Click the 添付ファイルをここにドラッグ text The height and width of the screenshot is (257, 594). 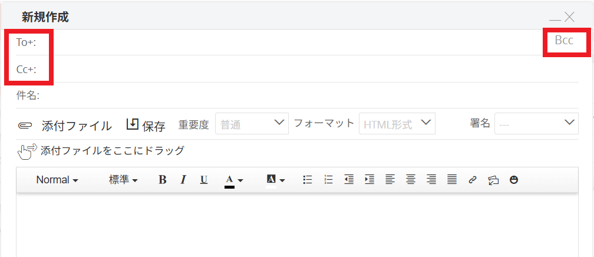(x=112, y=150)
